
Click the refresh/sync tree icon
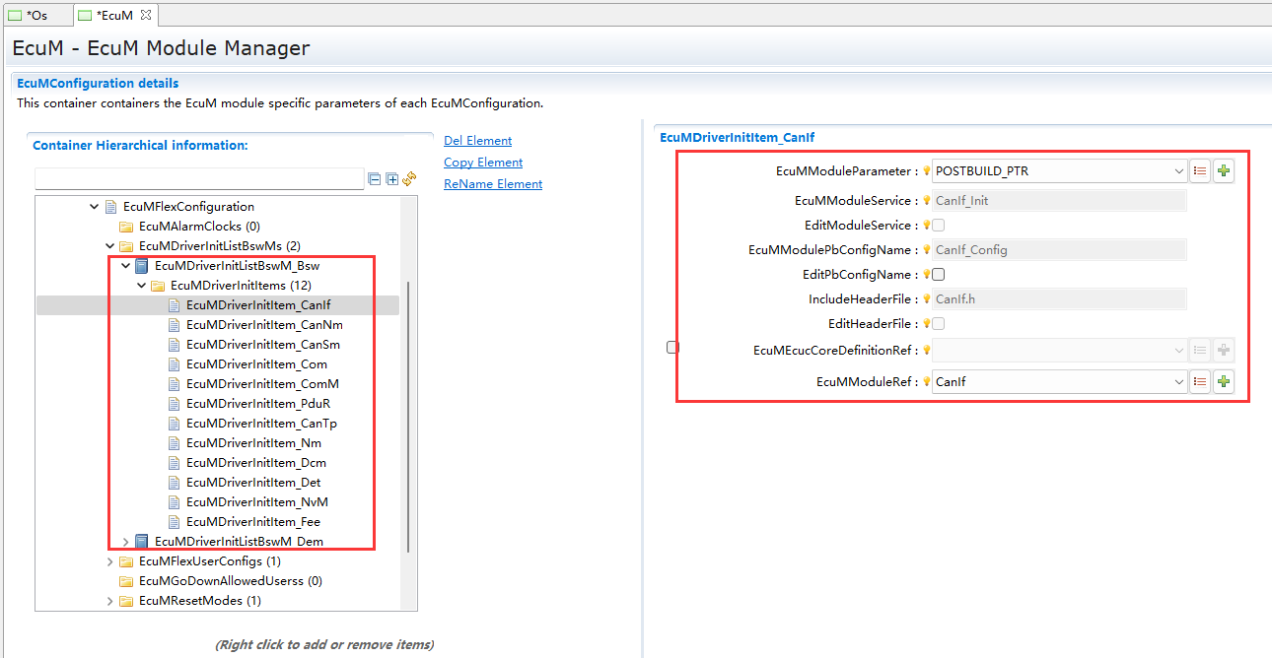409,179
